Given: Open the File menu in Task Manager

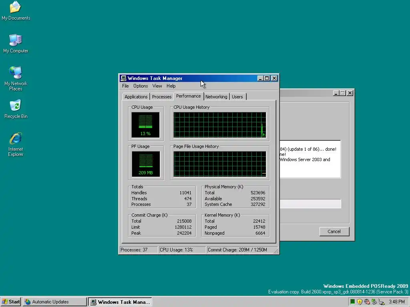Looking at the screenshot, I should (125, 86).
